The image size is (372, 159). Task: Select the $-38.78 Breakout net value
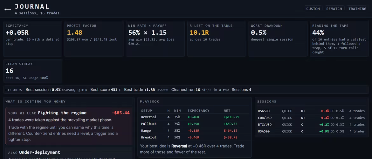pos(231,137)
